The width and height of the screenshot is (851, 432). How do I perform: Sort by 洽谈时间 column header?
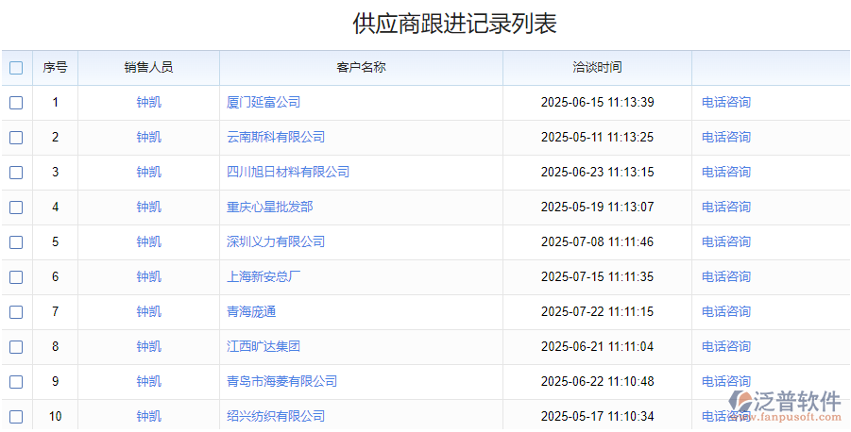click(597, 68)
